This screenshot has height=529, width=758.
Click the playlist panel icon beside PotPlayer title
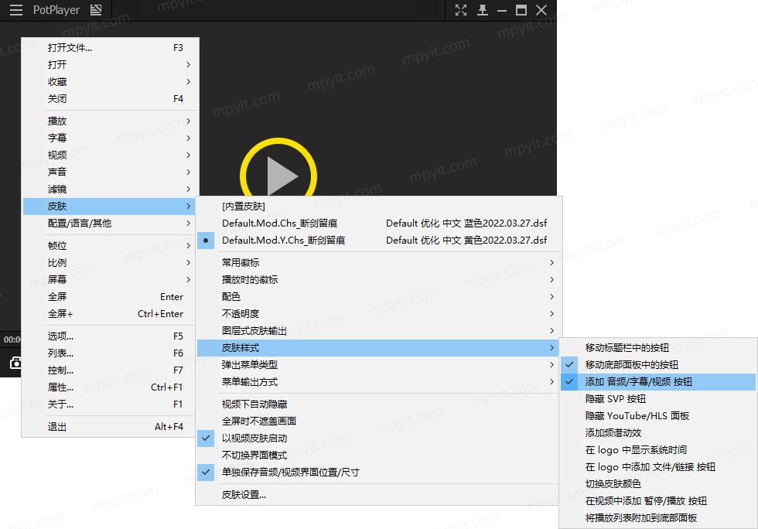pos(96,10)
